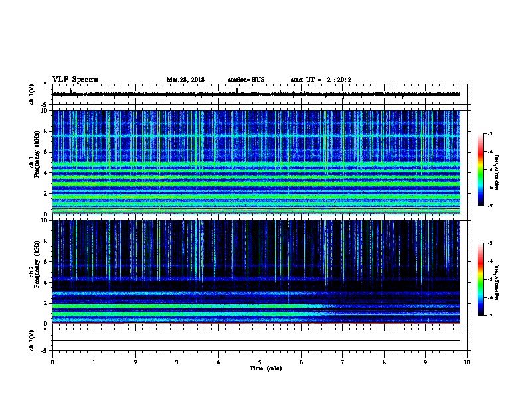Click time axis tick label "7"
Screen dimensions: 526x406
(x=343, y=362)
